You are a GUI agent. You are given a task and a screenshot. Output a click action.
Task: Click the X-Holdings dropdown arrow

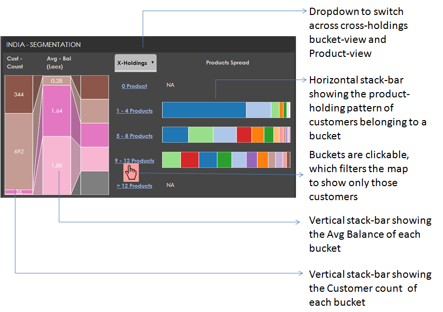click(152, 63)
